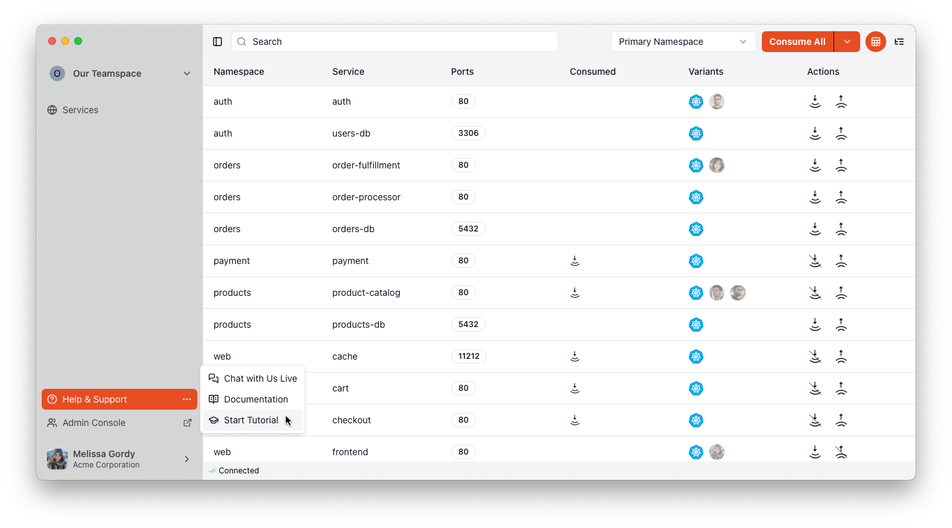Go to Services in the sidebar
Screen dimensions: 952x528
[80, 110]
